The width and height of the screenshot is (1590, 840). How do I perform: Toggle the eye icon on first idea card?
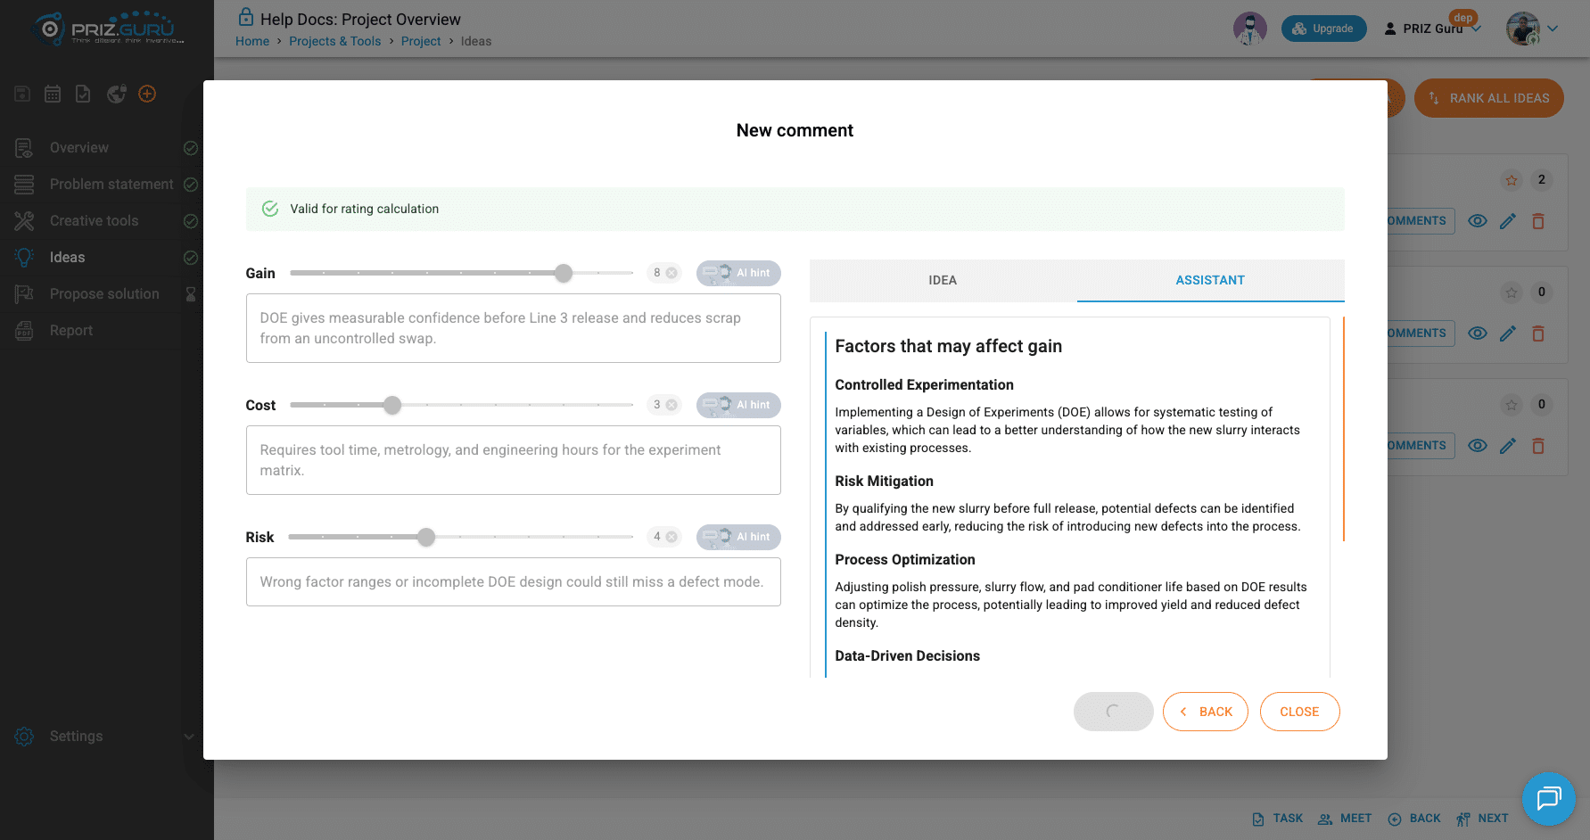pos(1478,221)
